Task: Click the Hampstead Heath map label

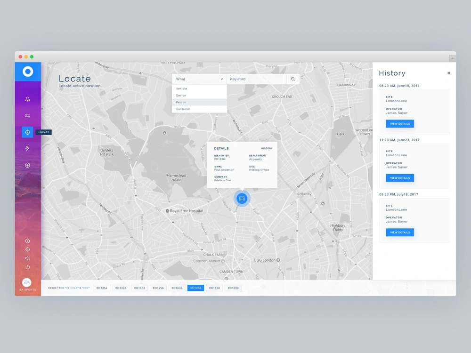Action: (176, 178)
